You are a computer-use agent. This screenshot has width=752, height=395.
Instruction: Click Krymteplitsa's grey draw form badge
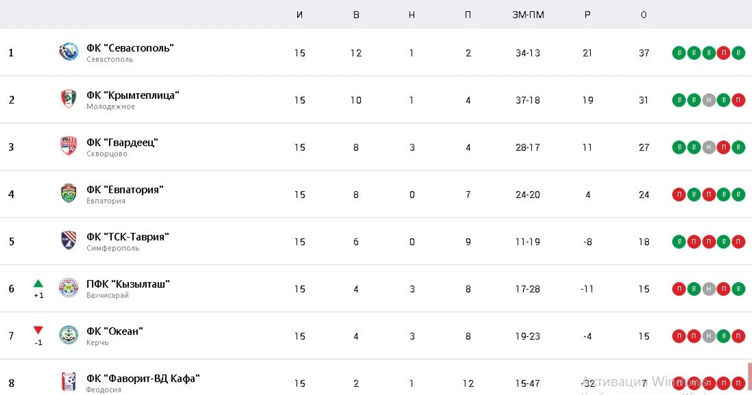pos(709,100)
